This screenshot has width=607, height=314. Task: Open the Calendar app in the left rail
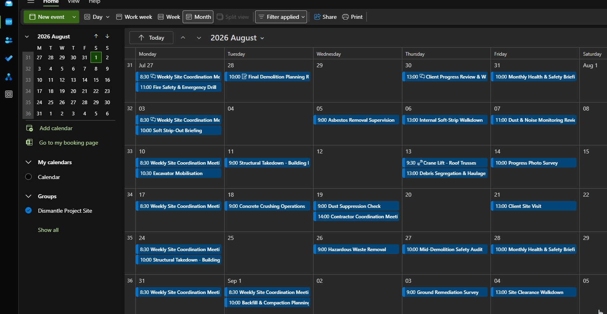click(x=9, y=22)
